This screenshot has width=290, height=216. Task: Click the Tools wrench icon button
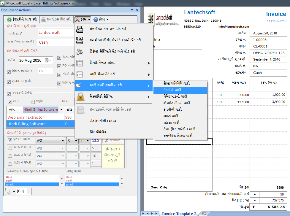tap(77, 19)
